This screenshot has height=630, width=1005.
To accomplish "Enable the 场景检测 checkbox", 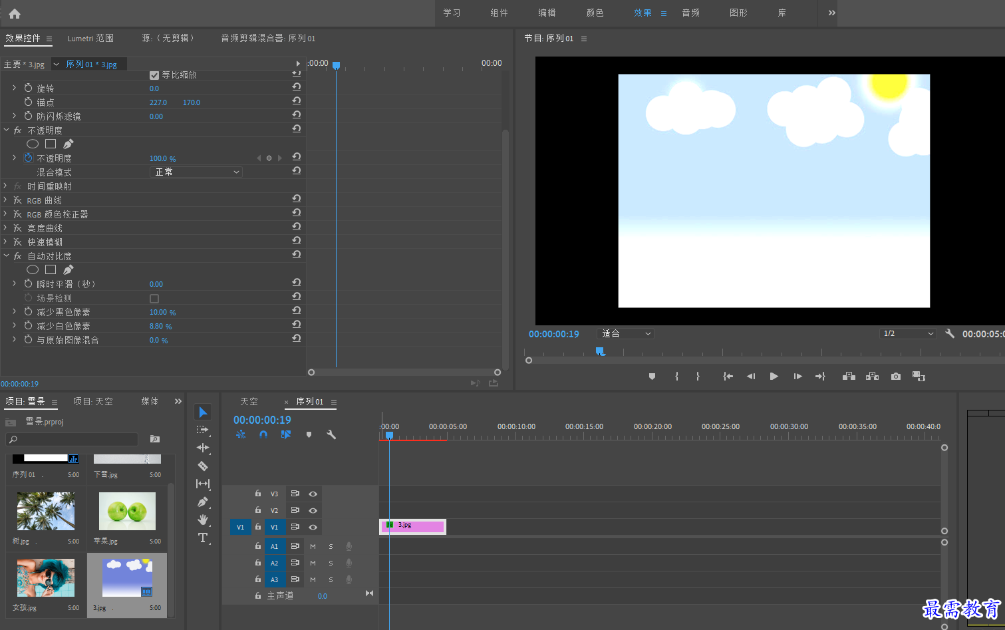I will point(154,299).
